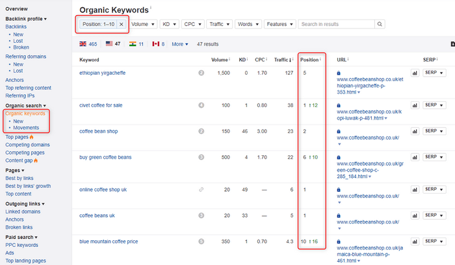Viewport: 455px width, 265px height.
Task: Open the online coffee shop uk keyword
Action: pyautogui.click(x=103, y=190)
